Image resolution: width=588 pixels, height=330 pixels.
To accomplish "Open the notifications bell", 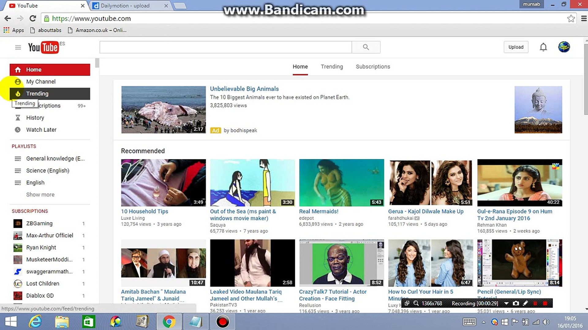I will pos(543,47).
